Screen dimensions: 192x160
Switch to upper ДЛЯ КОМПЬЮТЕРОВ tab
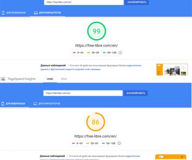pos(48,13)
